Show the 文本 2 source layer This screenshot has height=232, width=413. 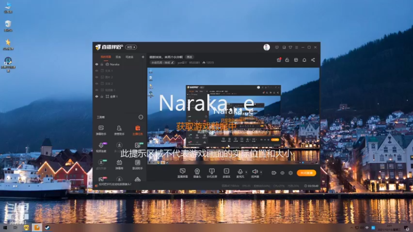[x=97, y=84]
